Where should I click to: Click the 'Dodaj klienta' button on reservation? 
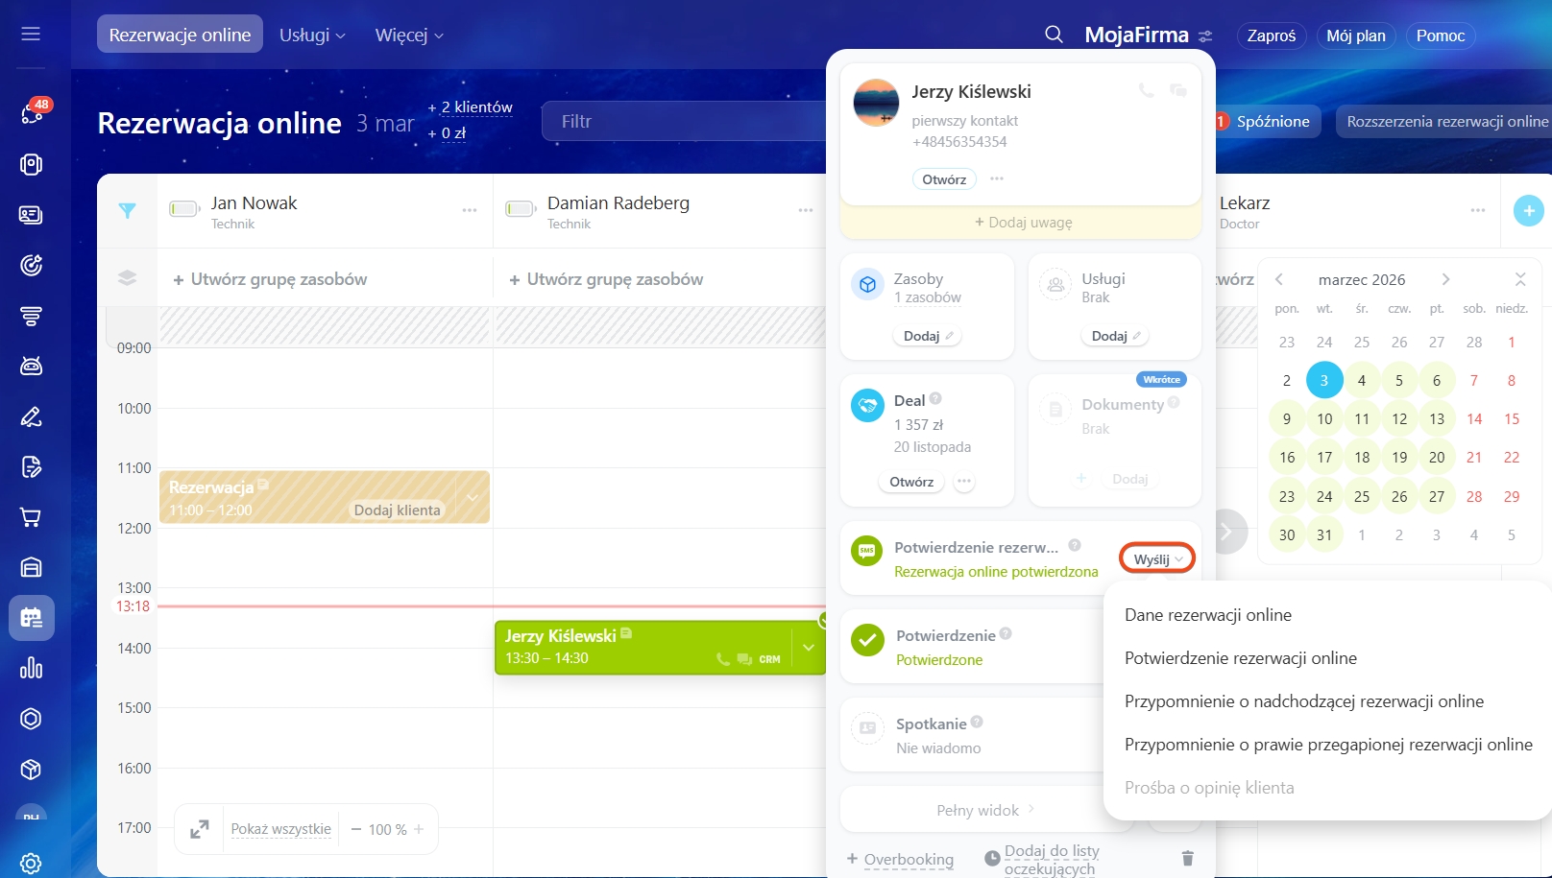coord(397,510)
